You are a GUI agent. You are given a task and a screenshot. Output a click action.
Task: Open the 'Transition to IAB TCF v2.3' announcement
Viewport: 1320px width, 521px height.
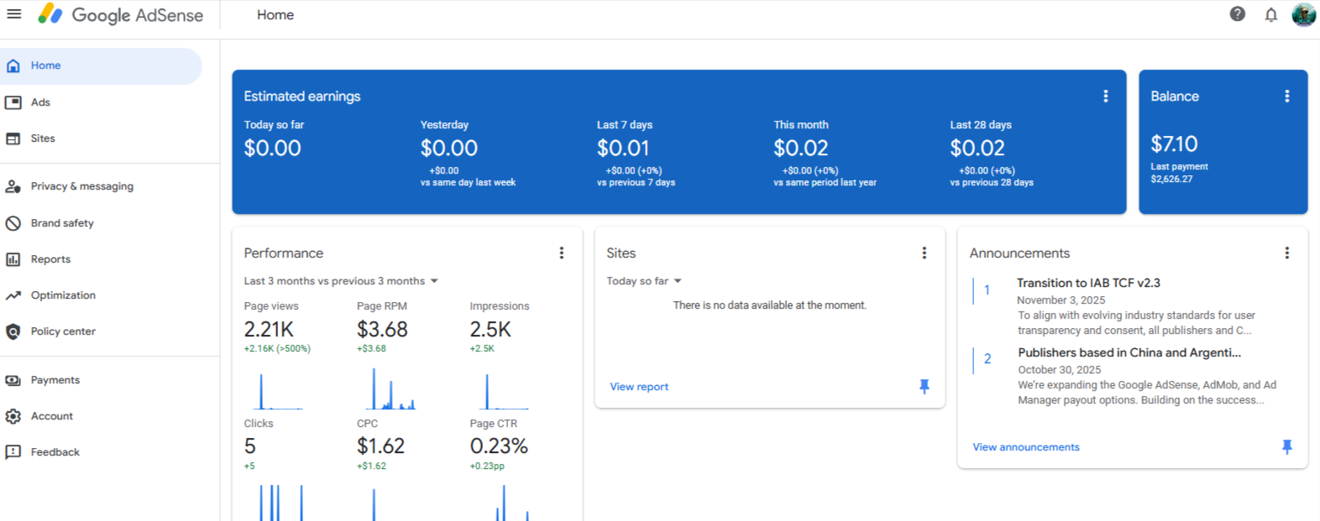click(1088, 284)
